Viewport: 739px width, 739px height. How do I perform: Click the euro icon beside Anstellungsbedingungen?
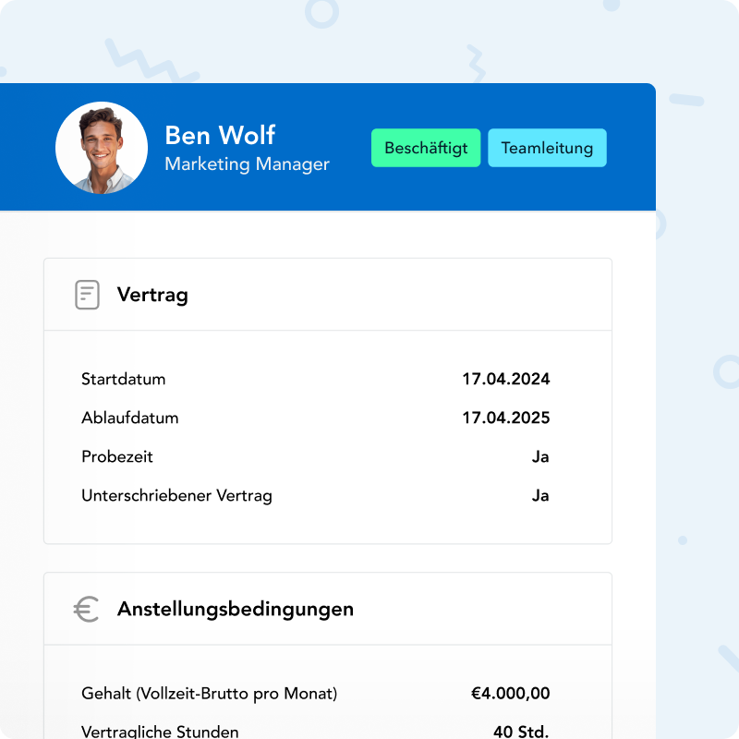[86, 609]
